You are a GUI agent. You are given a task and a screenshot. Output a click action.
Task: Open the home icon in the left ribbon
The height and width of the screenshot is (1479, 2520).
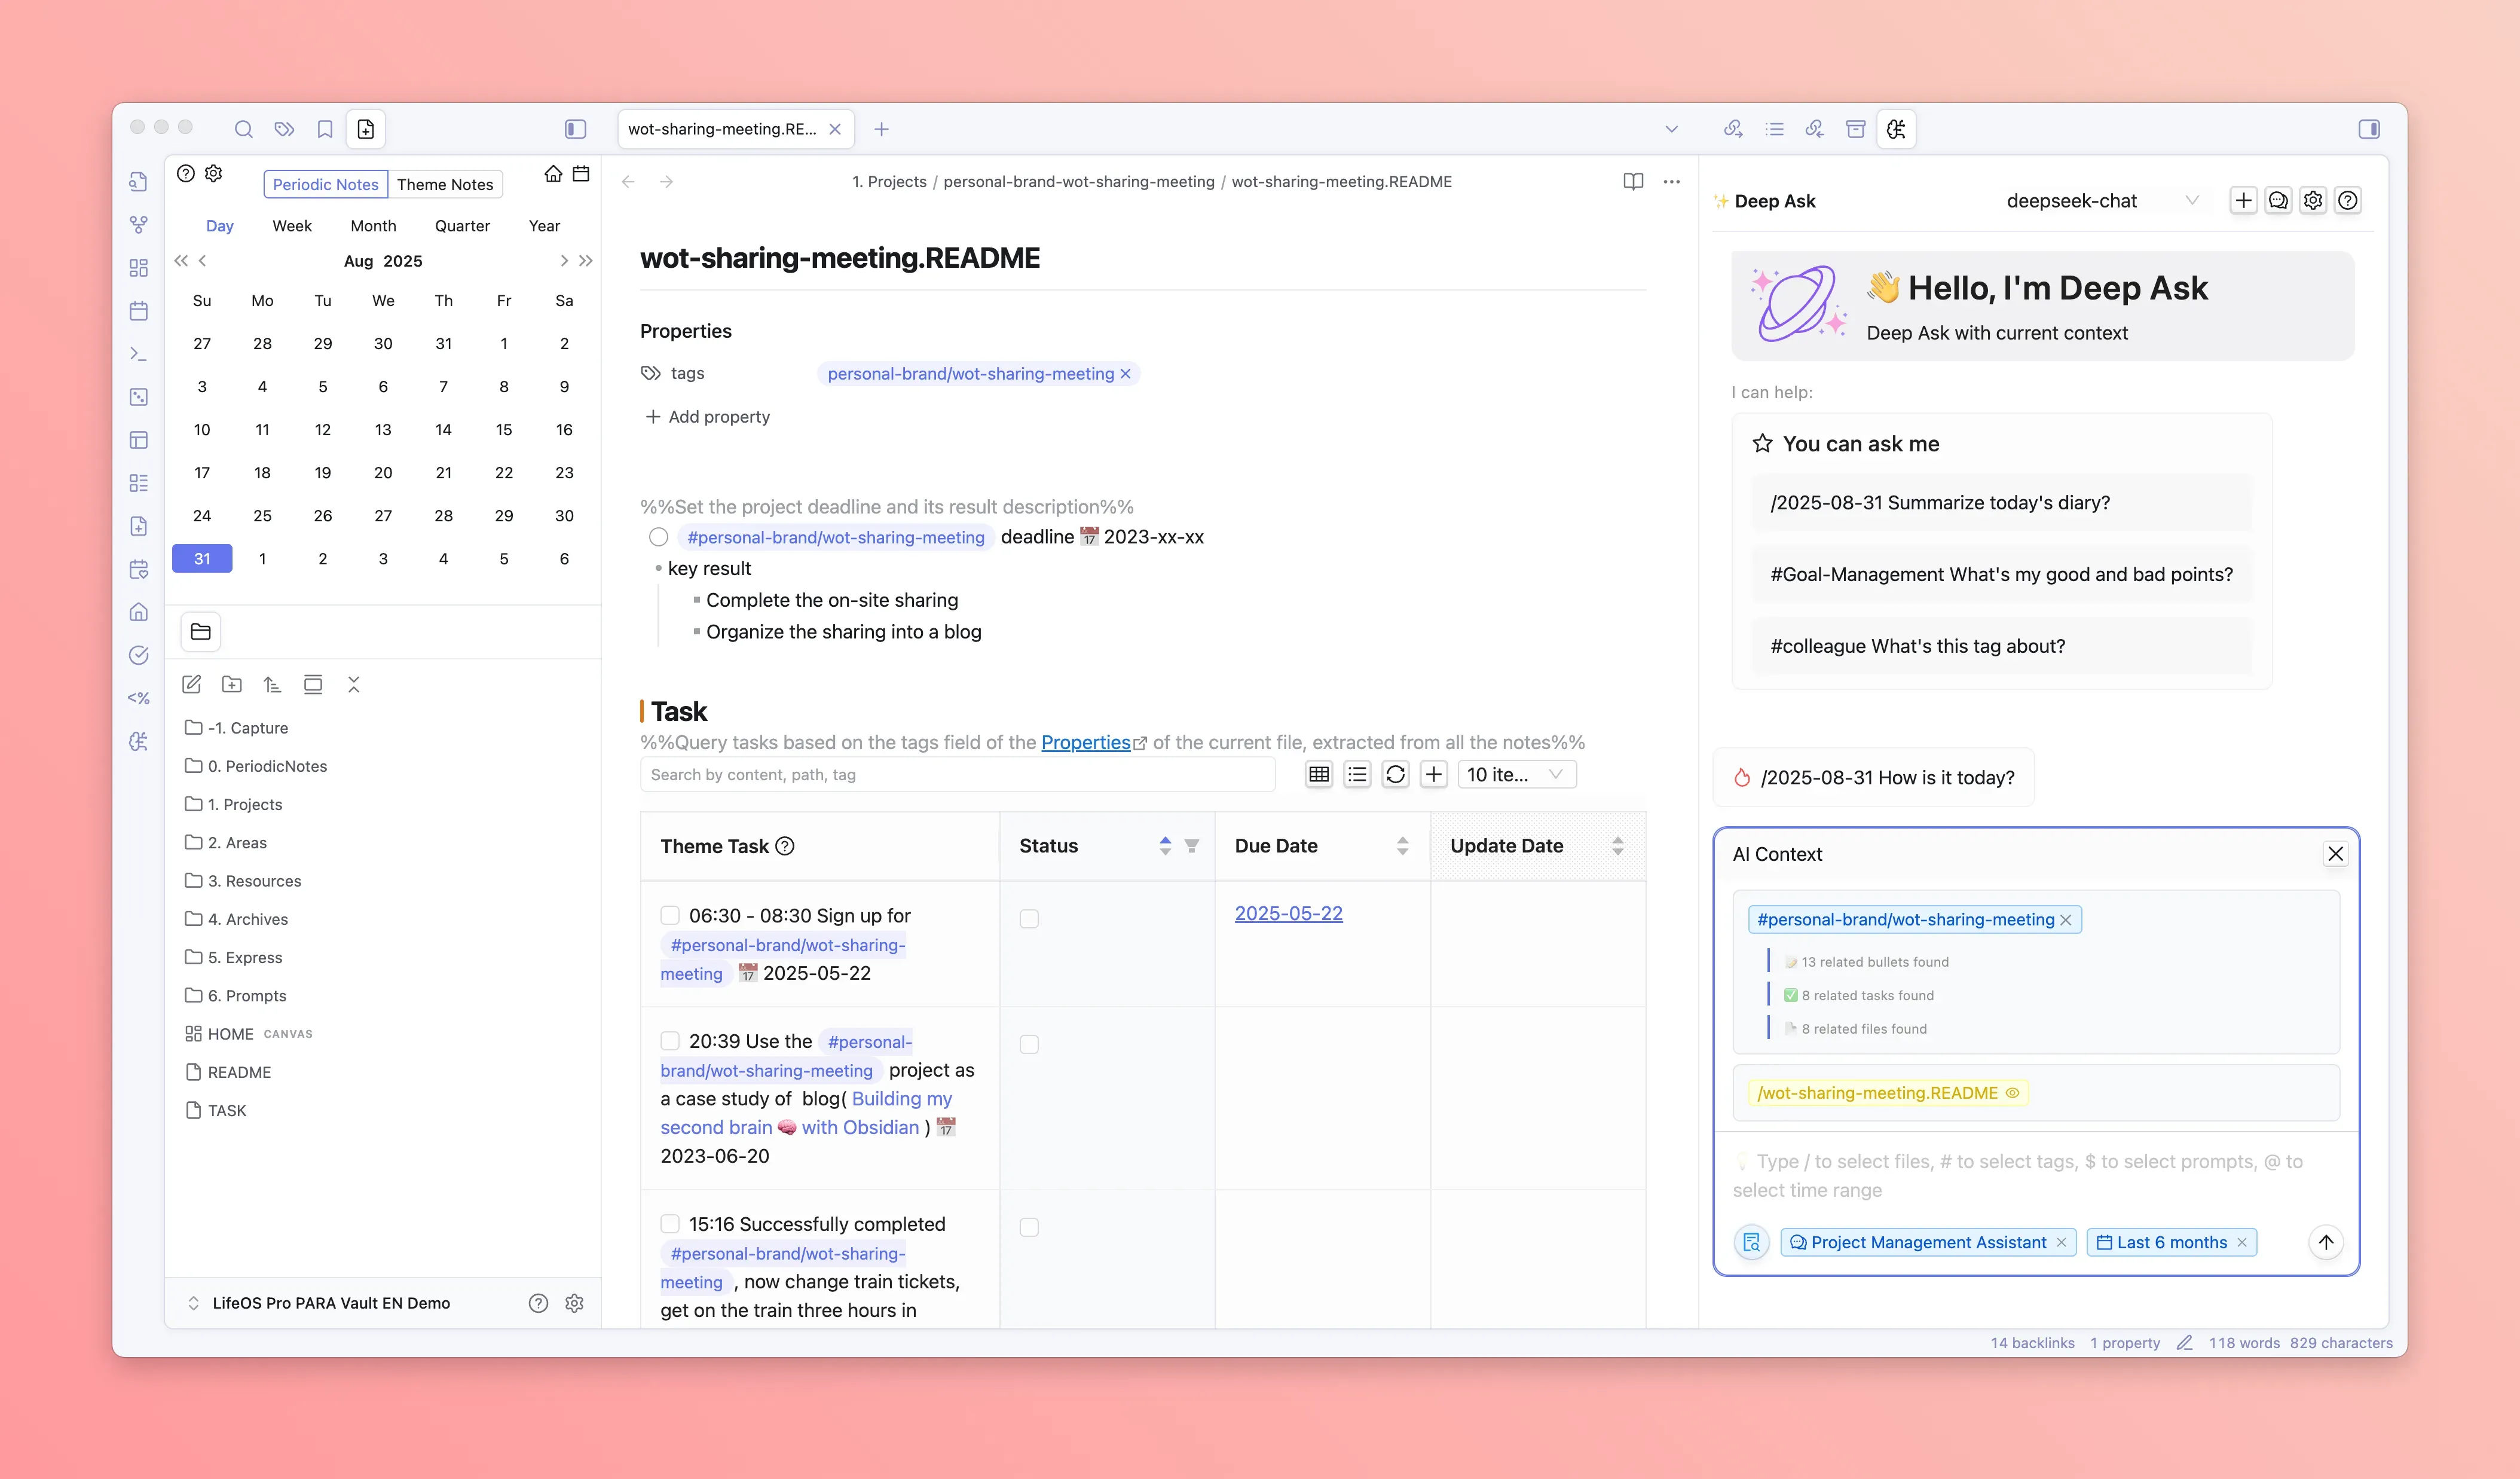coord(138,611)
